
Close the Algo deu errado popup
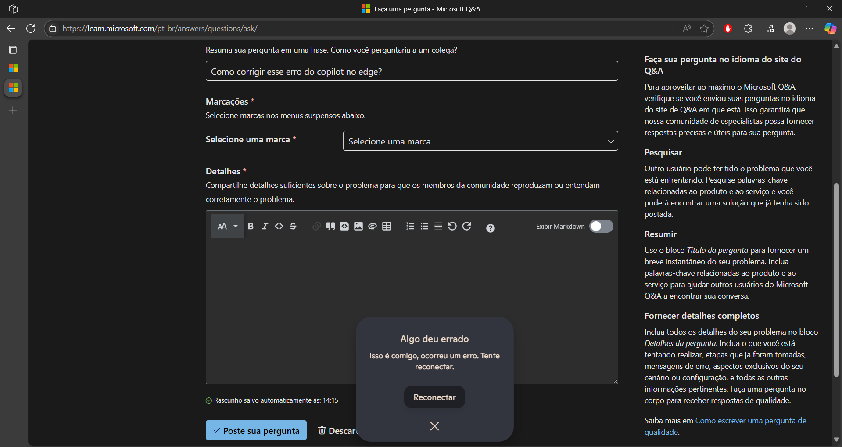click(x=434, y=426)
